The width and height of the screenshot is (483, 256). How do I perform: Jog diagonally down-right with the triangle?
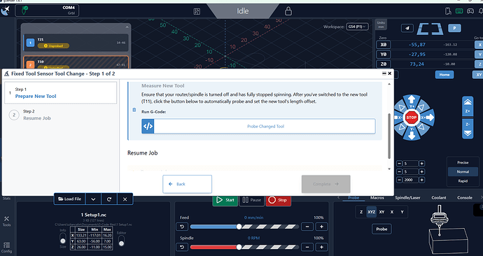click(421, 127)
